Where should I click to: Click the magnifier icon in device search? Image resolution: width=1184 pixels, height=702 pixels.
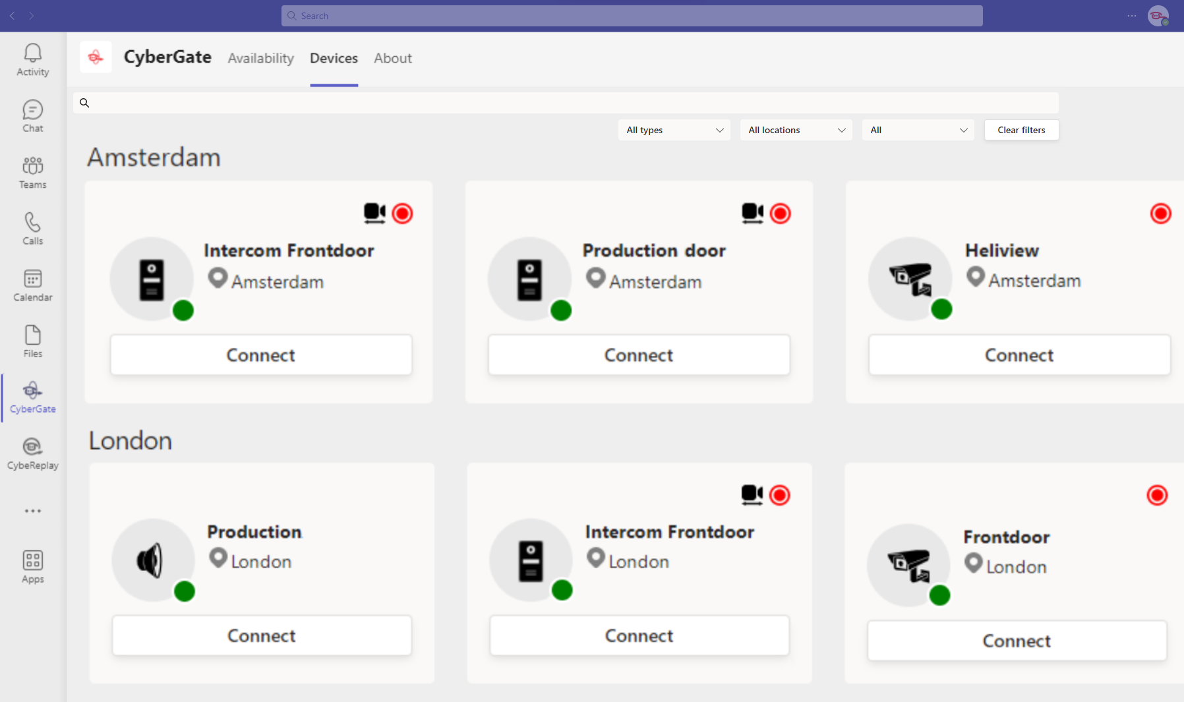(84, 103)
